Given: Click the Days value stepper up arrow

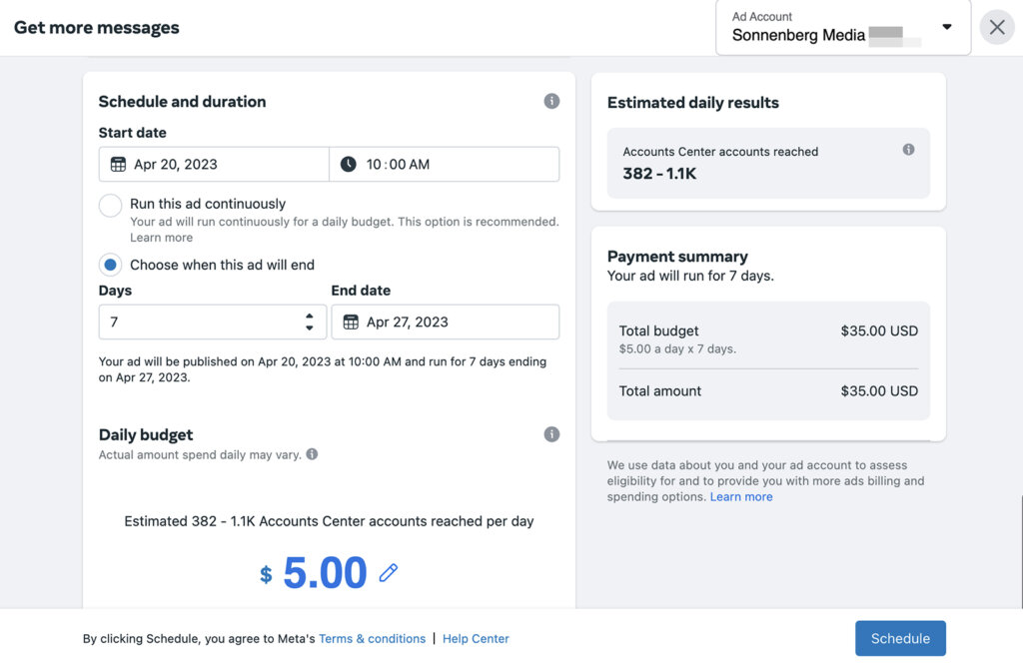Looking at the screenshot, I should pos(311,317).
